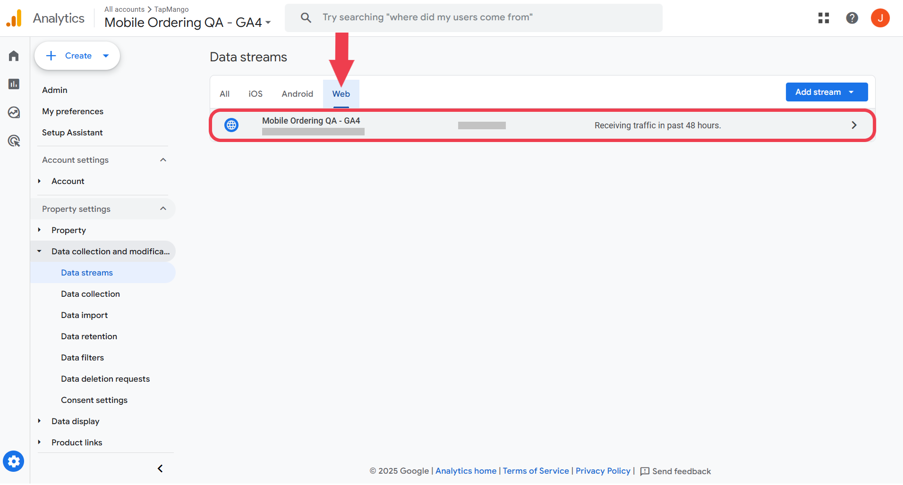Open Setup Assistant
Viewport: 903px width, 485px height.
[72, 133]
